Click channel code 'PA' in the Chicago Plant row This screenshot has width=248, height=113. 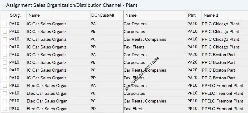93,24
